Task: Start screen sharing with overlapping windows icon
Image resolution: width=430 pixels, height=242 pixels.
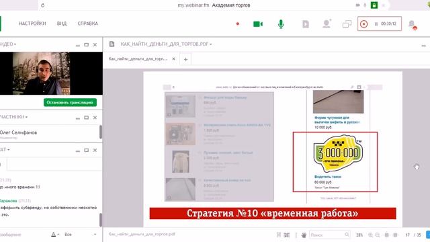Action: pyautogui.click(x=347, y=24)
